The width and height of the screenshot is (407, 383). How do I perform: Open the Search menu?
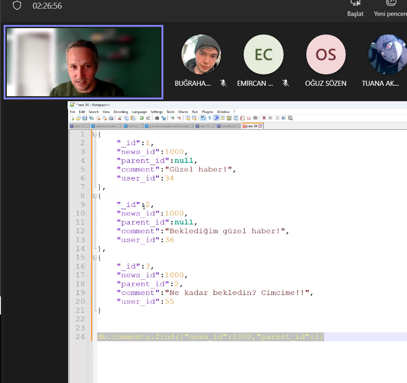tap(94, 112)
